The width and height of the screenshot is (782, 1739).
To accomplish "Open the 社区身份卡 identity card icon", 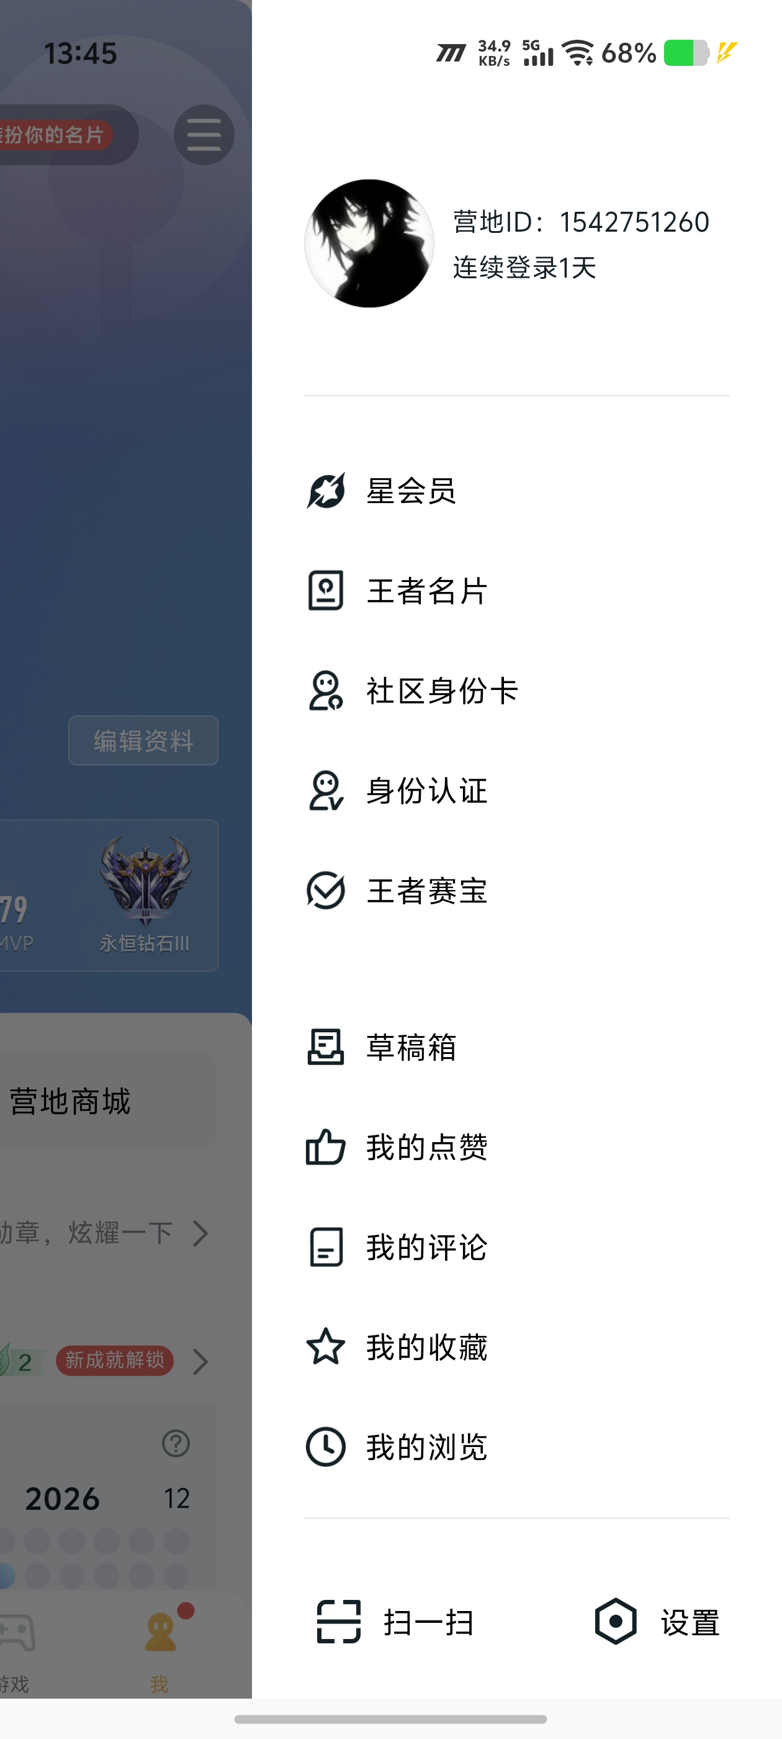I will tap(326, 691).
